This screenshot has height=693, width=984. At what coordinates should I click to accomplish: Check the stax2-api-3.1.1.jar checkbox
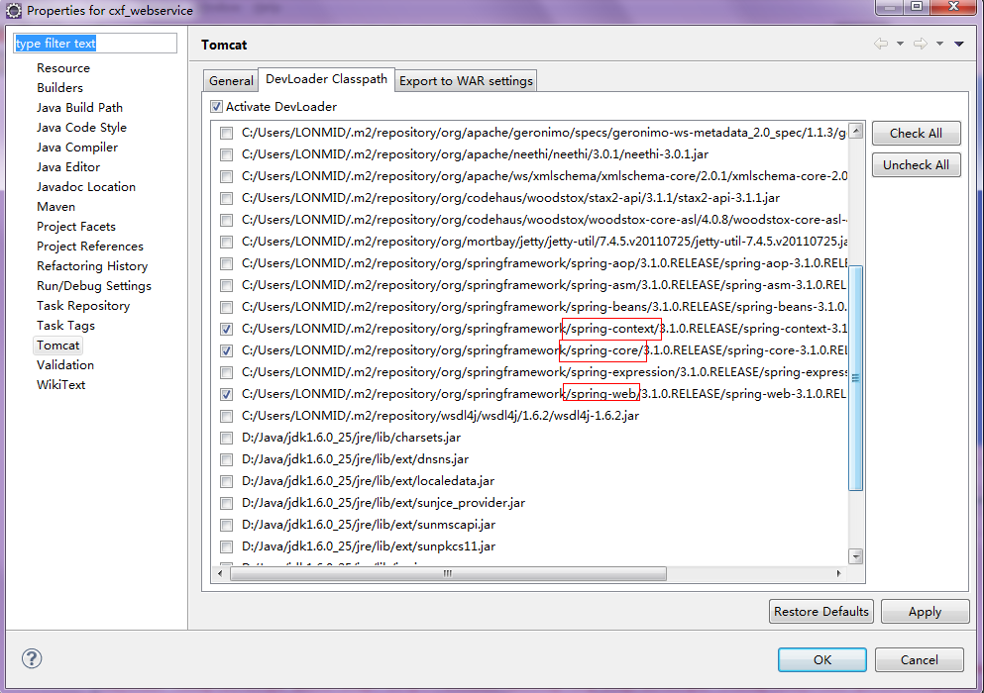click(x=227, y=198)
